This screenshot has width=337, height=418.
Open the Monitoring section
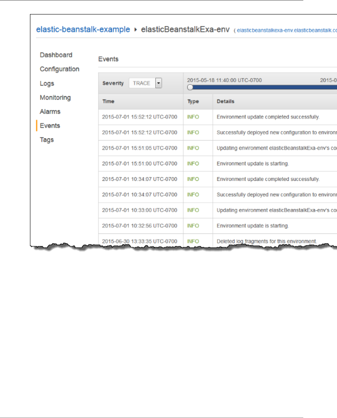[x=55, y=97]
